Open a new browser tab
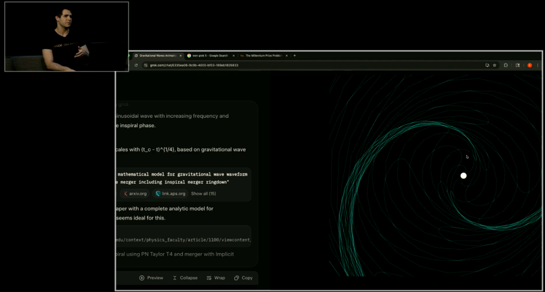The width and height of the screenshot is (545, 292). (x=295, y=55)
